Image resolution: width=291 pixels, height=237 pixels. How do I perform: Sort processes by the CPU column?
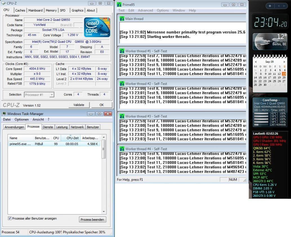[x=56, y=138]
